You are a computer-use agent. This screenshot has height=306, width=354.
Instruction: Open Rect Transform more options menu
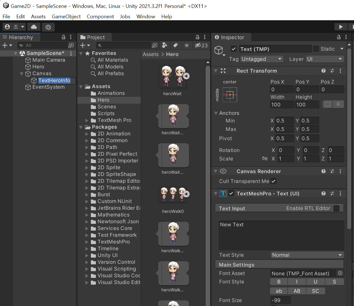[x=340, y=71]
